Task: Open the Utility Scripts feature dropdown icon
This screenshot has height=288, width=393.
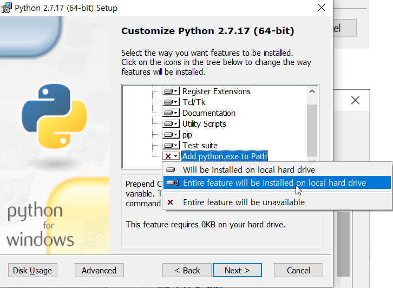Action: [x=171, y=124]
